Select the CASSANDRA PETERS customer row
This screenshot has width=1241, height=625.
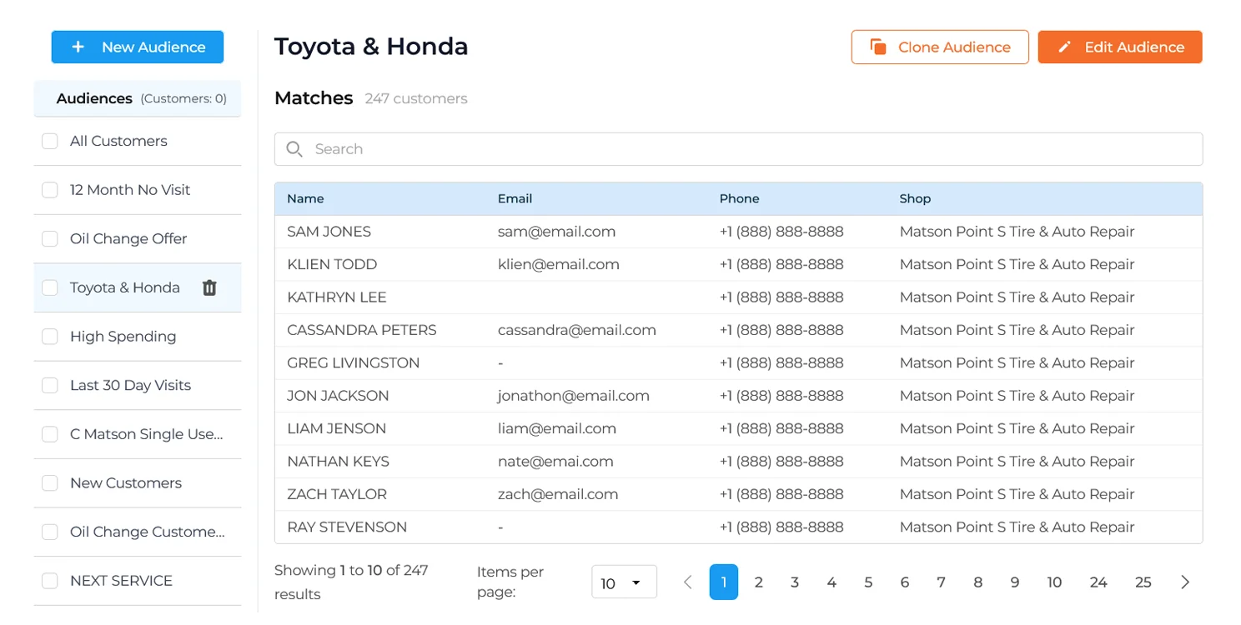(361, 330)
